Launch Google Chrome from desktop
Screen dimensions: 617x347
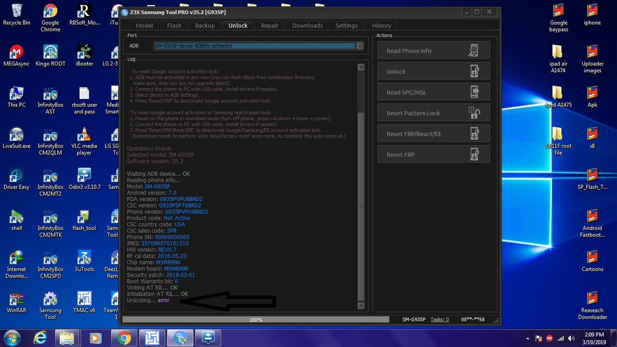click(x=50, y=18)
